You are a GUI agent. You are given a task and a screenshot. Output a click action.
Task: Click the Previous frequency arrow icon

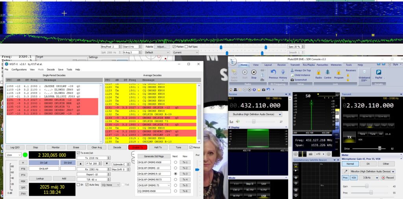click(x=273, y=72)
